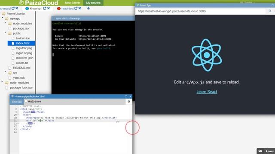
Task: Select the /home/ubuntu folder icon
Action: point(4,14)
